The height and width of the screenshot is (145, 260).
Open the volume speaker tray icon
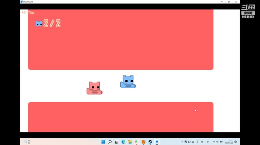(217, 142)
